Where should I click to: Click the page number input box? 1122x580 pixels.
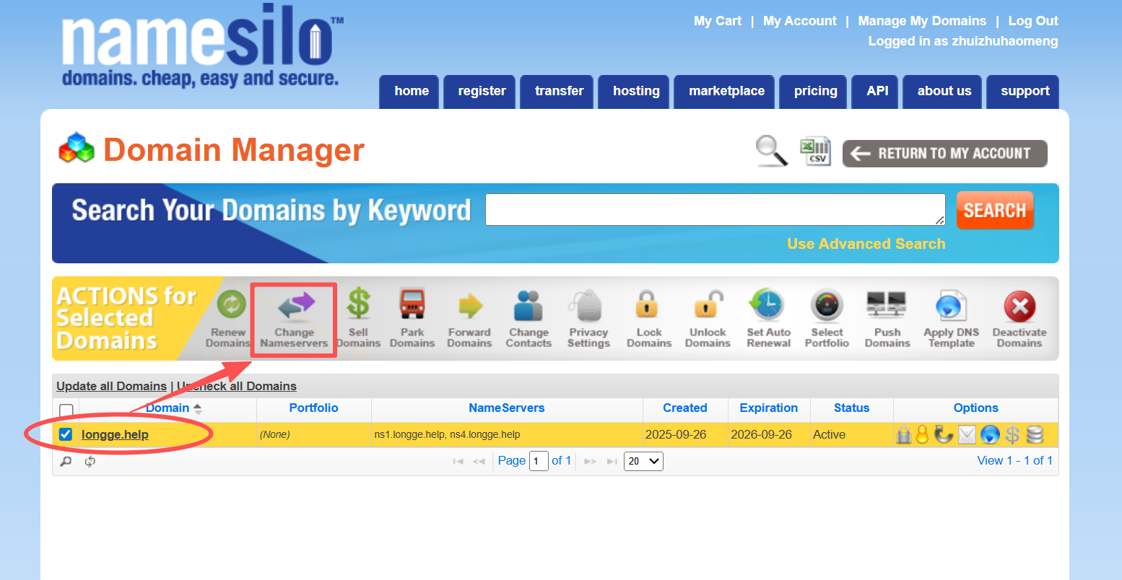539,461
